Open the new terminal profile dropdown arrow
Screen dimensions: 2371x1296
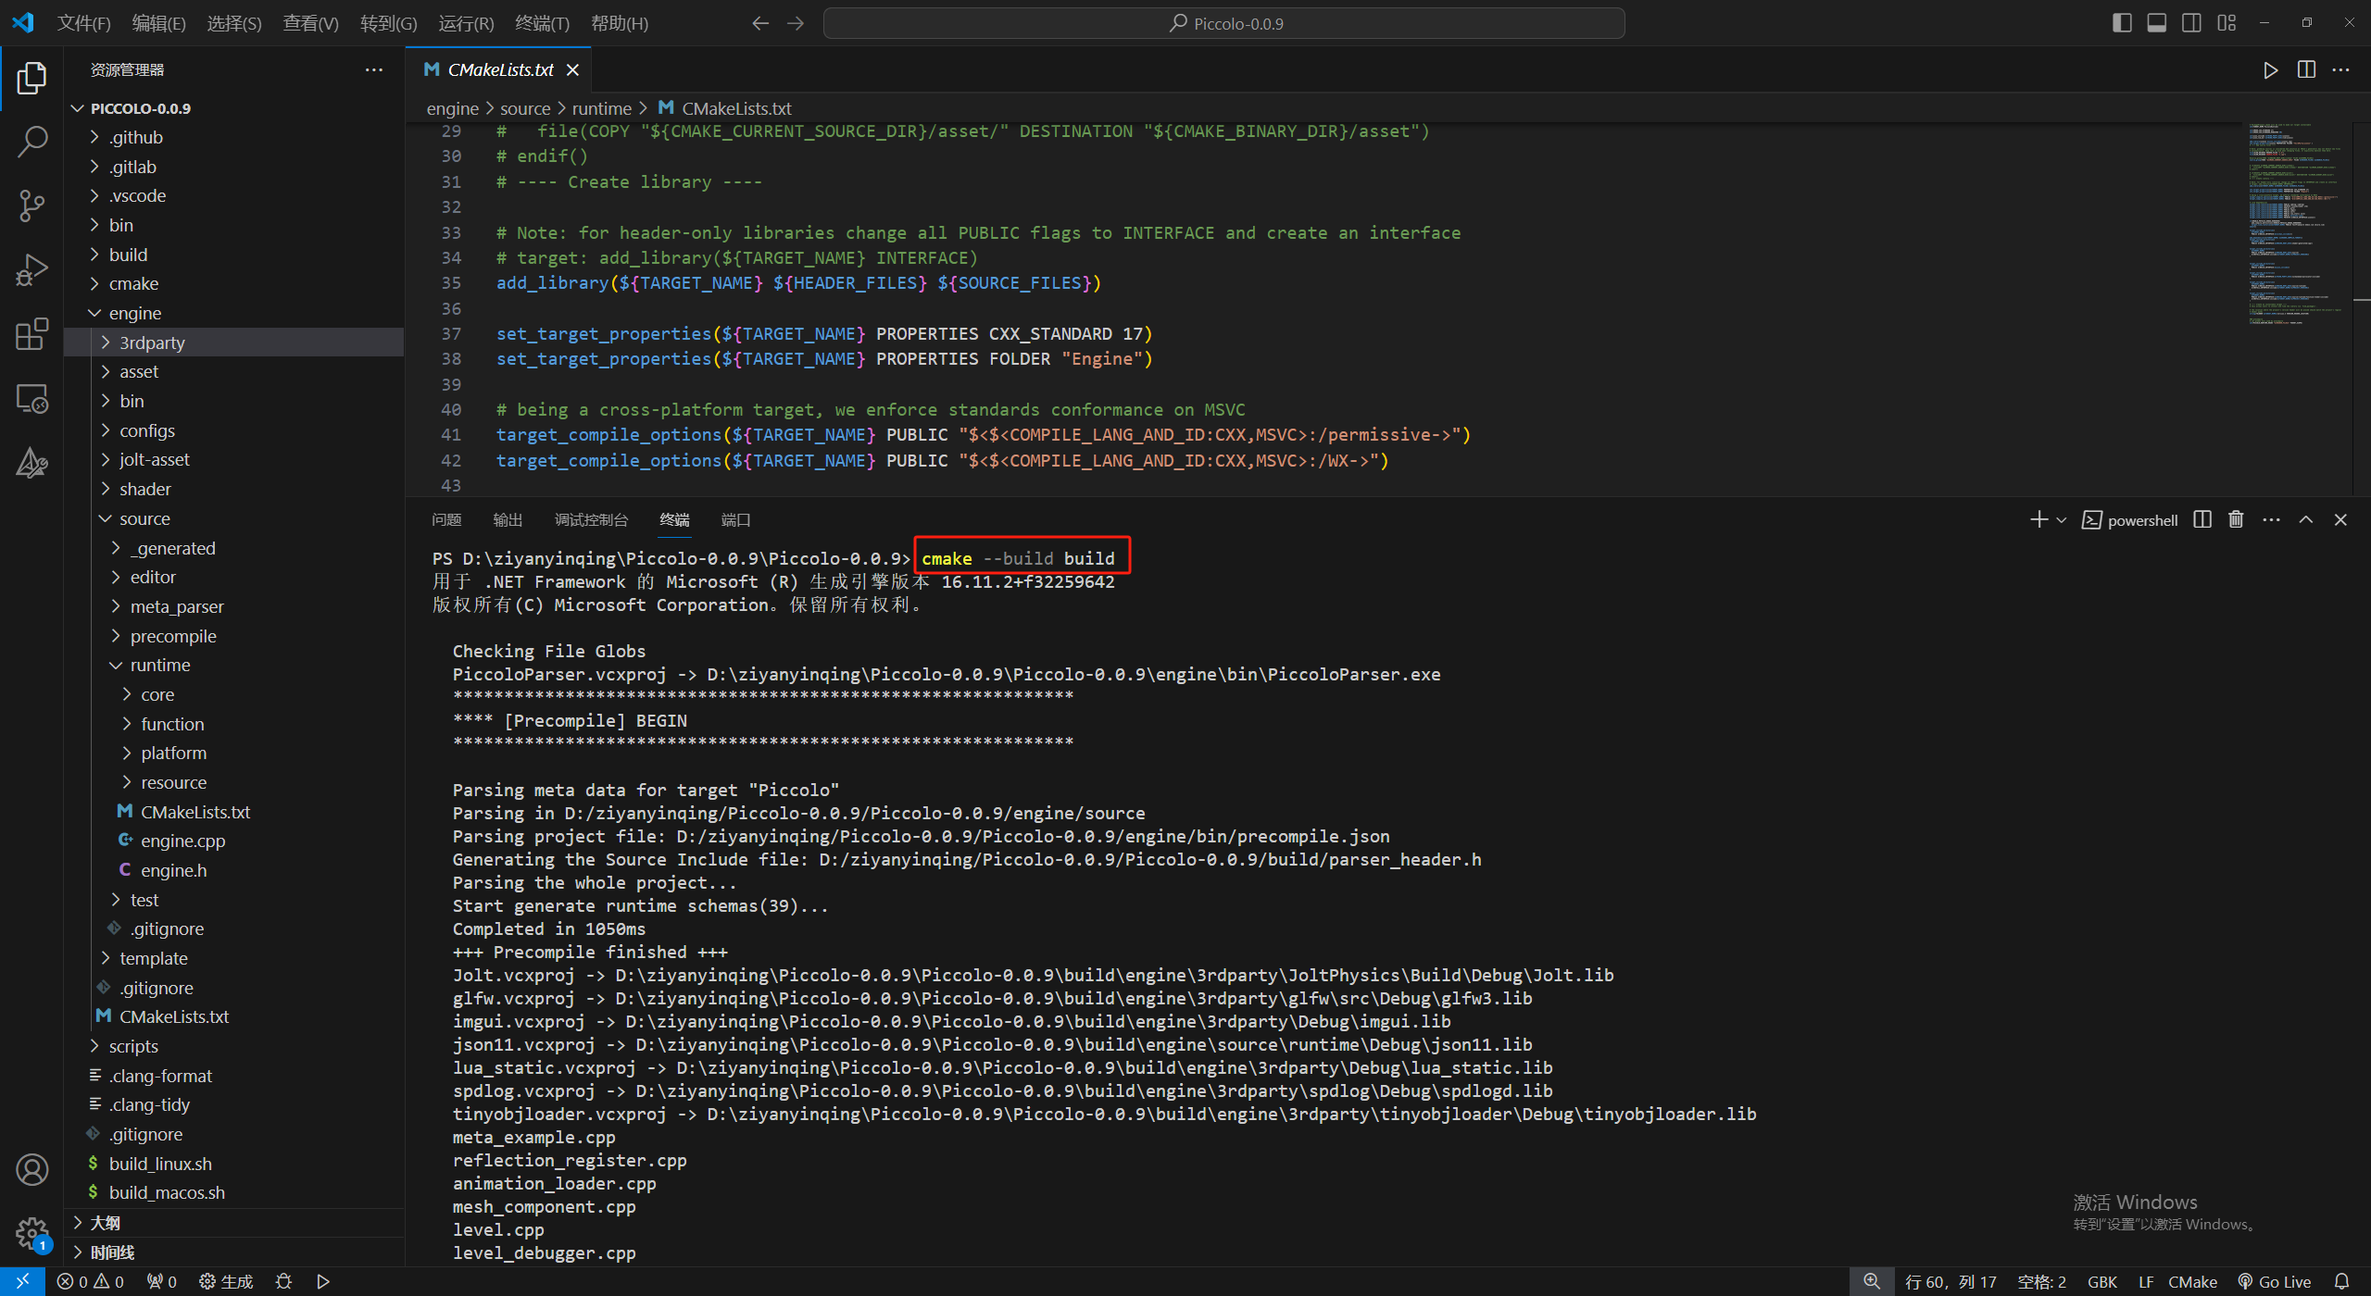click(2062, 520)
